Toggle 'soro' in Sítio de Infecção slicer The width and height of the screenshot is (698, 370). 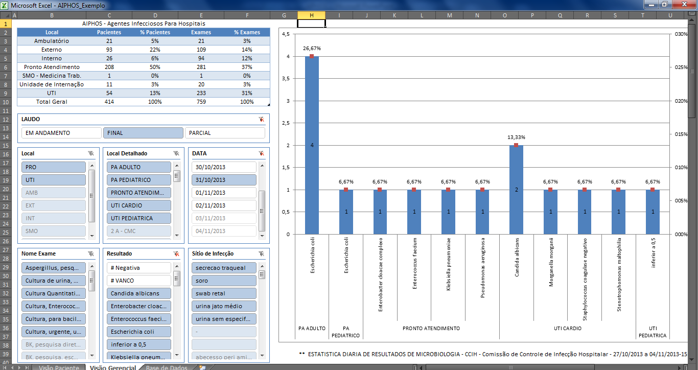click(x=224, y=281)
